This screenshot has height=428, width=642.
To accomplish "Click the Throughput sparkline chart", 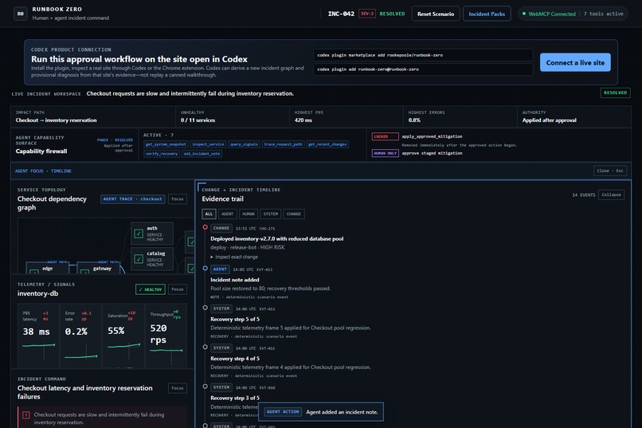I will pos(166,352).
